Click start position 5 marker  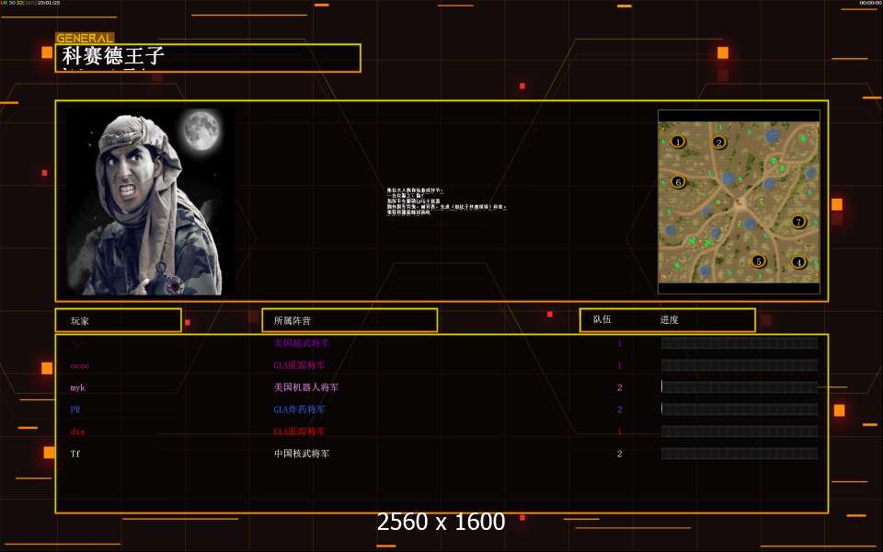[x=758, y=261]
